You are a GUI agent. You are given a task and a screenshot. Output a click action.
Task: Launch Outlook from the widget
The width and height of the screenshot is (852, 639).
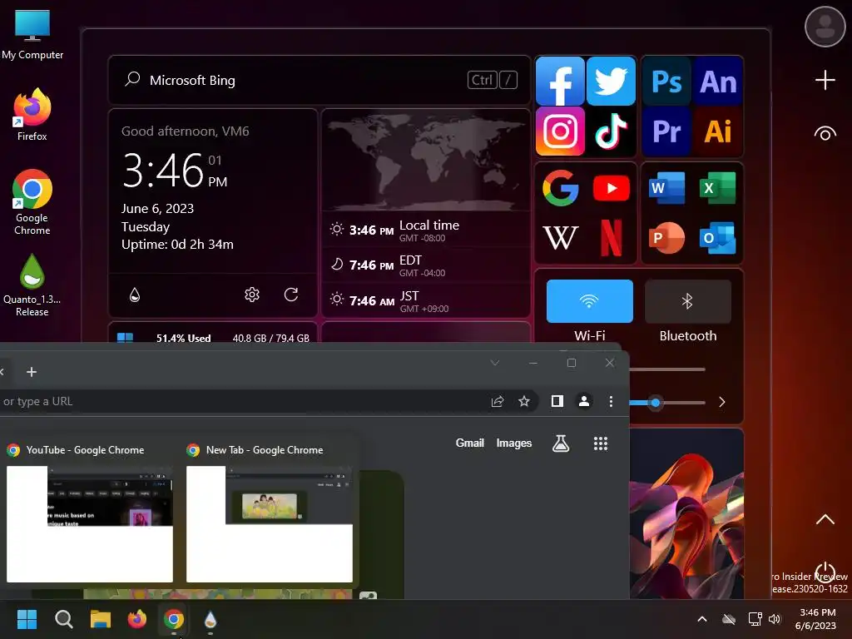coord(717,237)
